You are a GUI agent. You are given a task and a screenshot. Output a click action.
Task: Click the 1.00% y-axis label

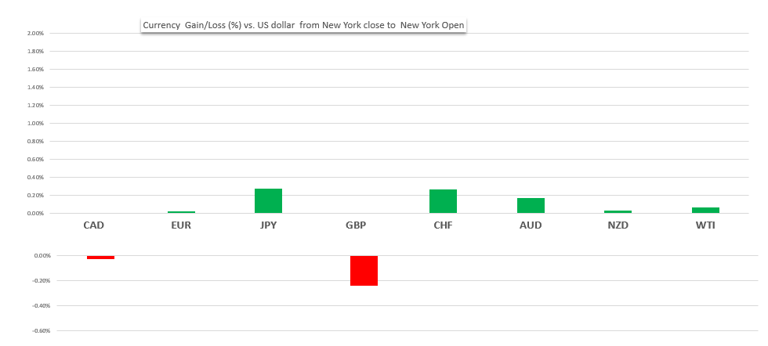(35, 124)
